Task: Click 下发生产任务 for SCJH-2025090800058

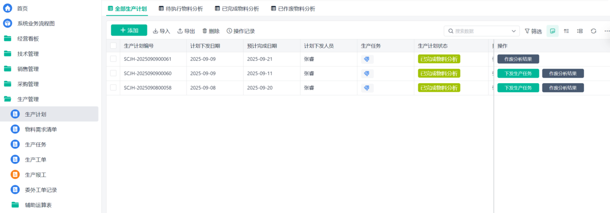Action: 518,87
